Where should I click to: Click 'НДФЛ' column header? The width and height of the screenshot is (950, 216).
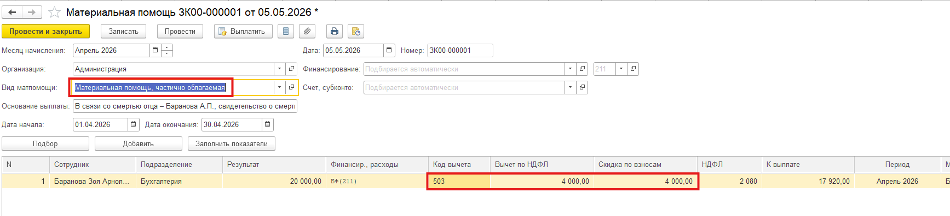pos(729,164)
